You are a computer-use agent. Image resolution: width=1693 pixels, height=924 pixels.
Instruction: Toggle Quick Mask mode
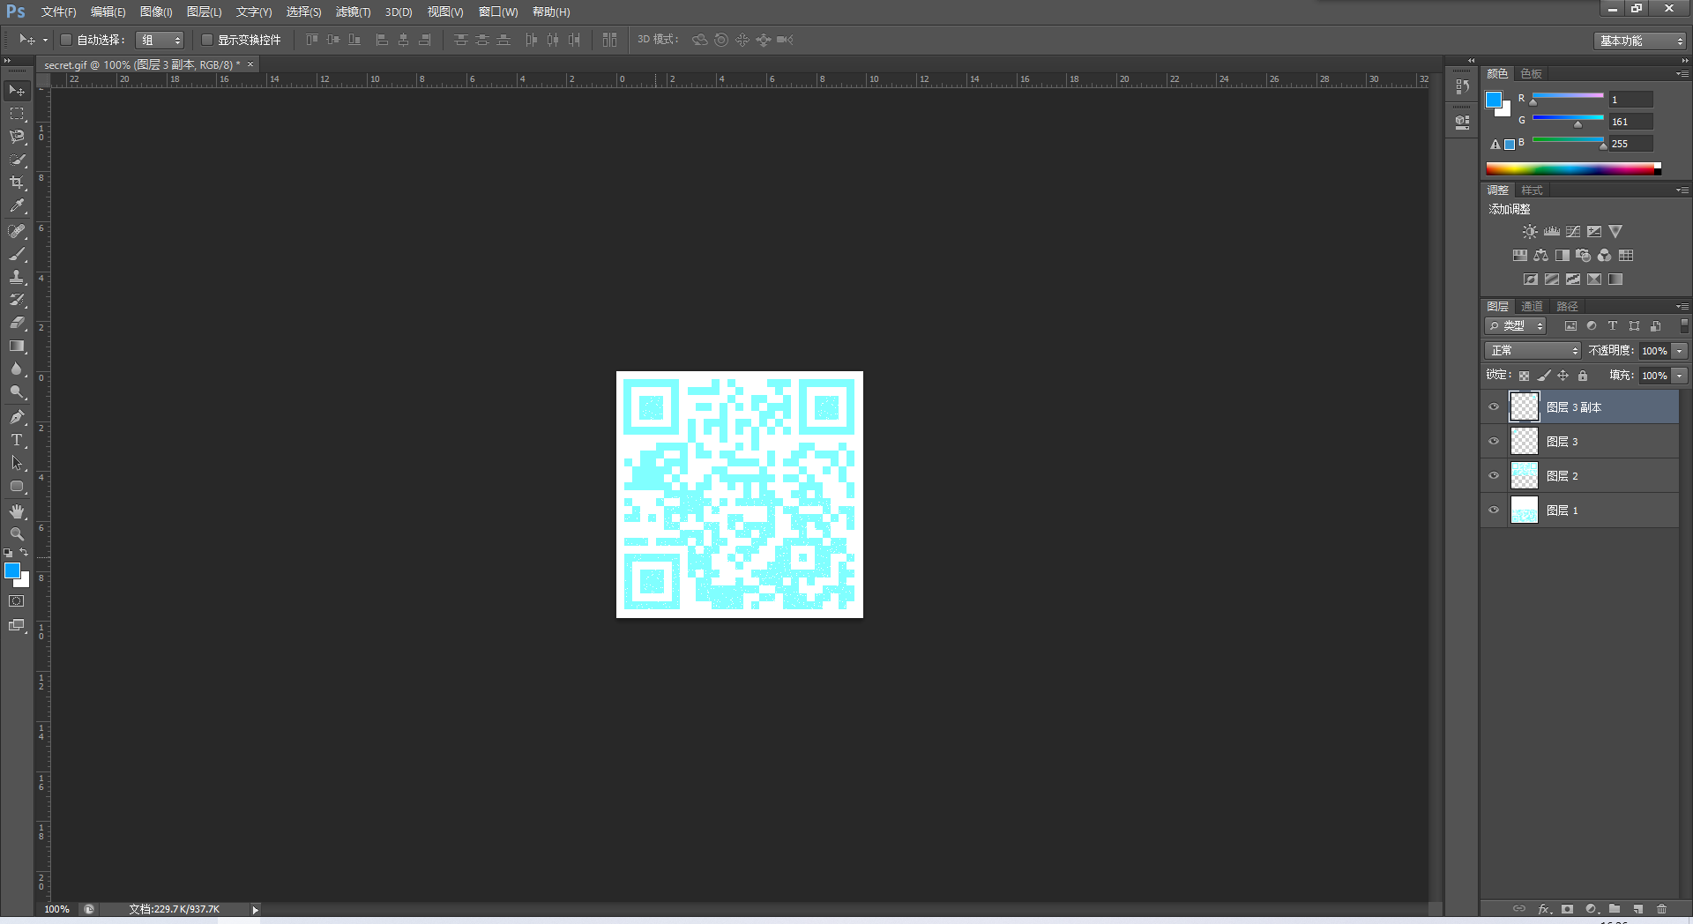(17, 601)
